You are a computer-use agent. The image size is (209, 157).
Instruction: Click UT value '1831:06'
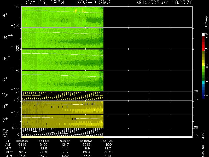(43, 141)
